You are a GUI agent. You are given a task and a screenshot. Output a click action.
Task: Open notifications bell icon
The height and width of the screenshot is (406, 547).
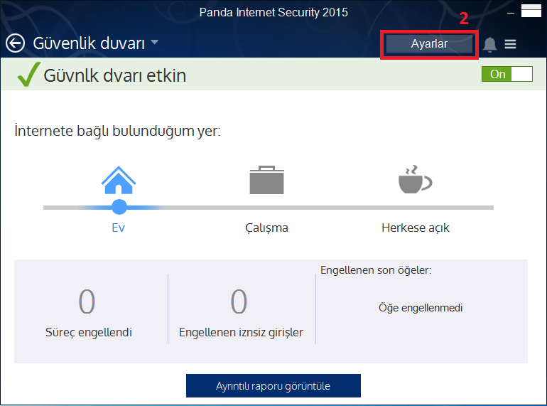click(x=489, y=44)
